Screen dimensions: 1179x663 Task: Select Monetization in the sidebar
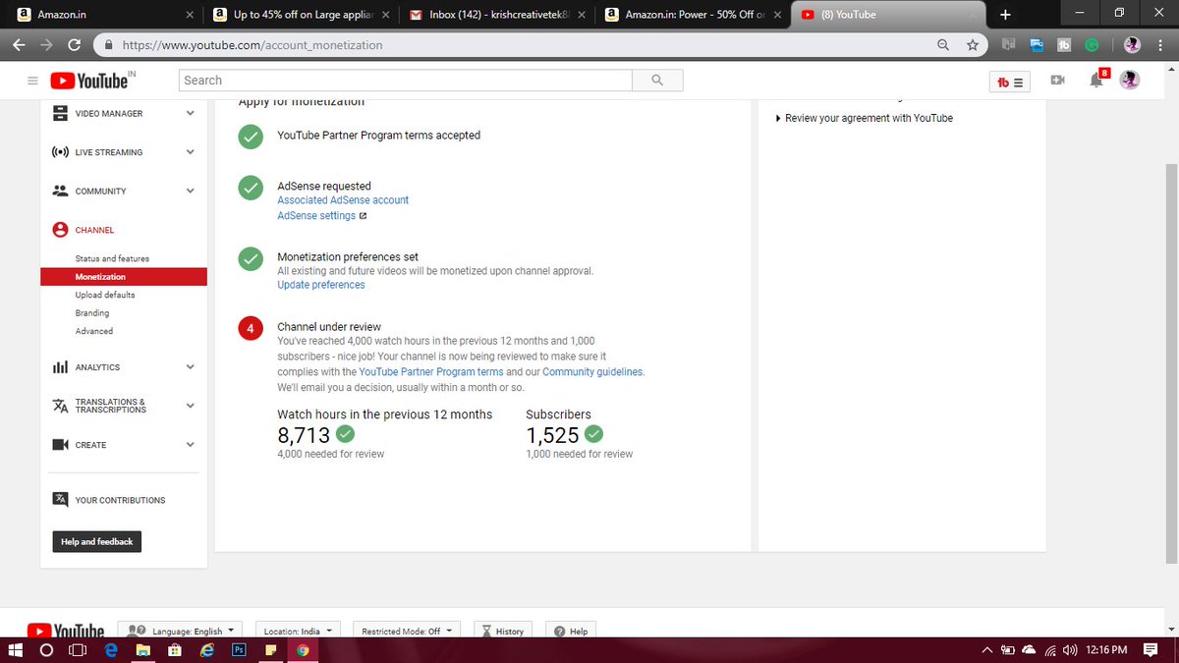click(x=124, y=277)
